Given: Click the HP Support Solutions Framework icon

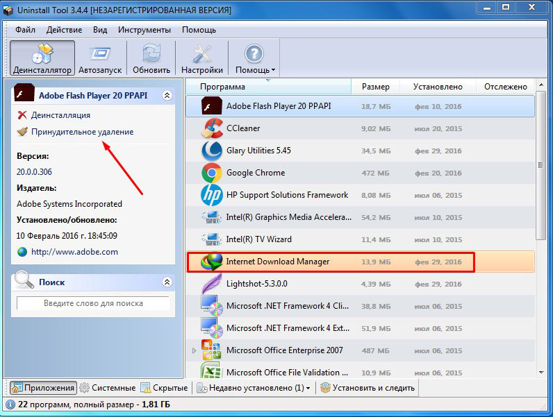Looking at the screenshot, I should coord(211,195).
